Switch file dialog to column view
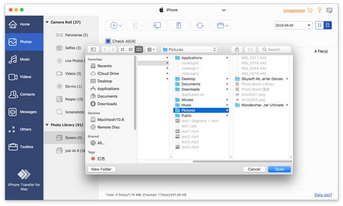Image resolution: width=343 pixels, height=206 pixels. [139, 50]
